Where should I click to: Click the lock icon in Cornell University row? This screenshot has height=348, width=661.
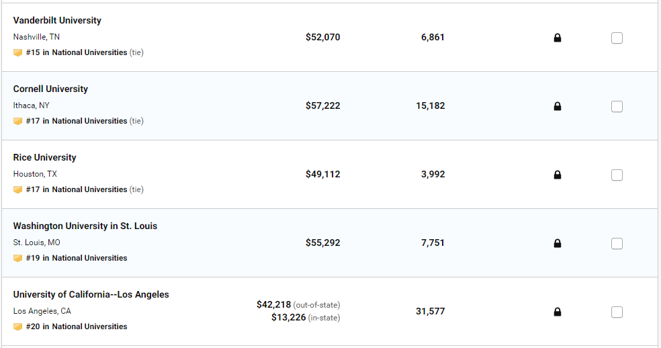point(557,106)
